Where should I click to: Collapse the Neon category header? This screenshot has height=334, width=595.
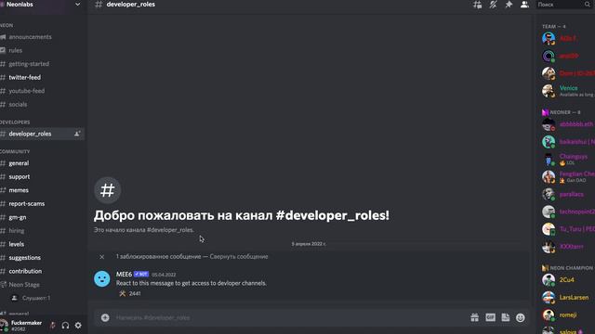coord(7,25)
